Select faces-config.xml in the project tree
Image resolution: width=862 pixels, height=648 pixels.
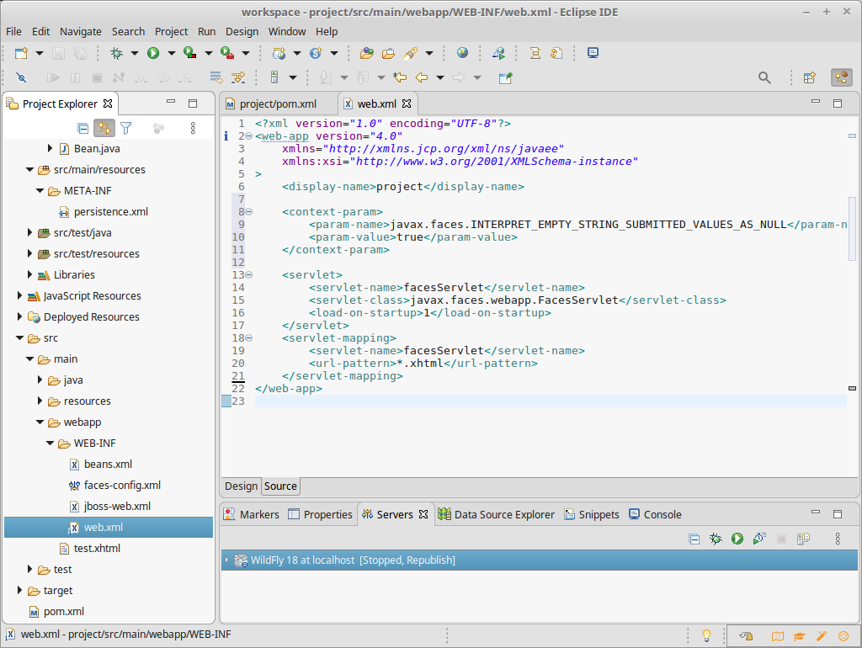122,486
